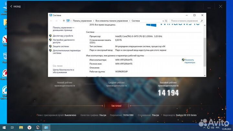Open Защита системы link

pos(61,46)
